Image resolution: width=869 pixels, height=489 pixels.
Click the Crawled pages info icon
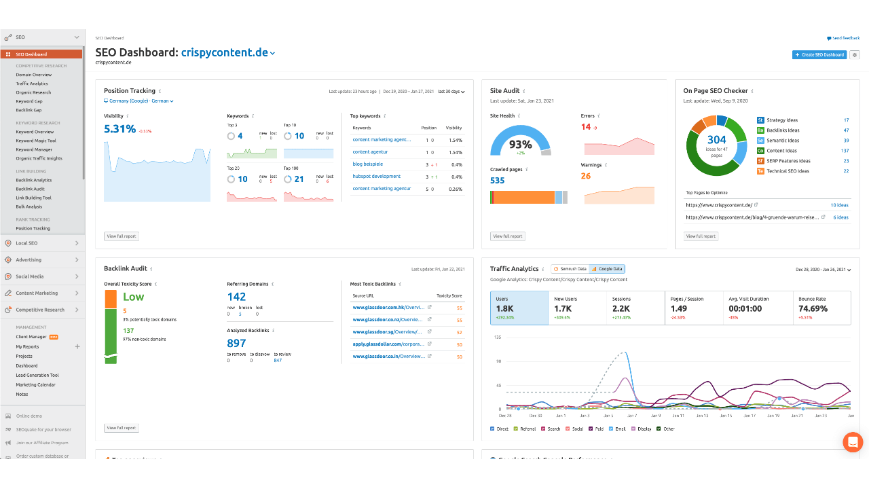tap(526, 169)
